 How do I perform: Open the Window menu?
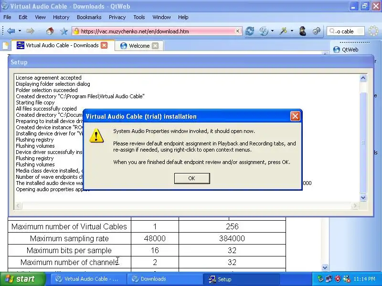click(161, 17)
